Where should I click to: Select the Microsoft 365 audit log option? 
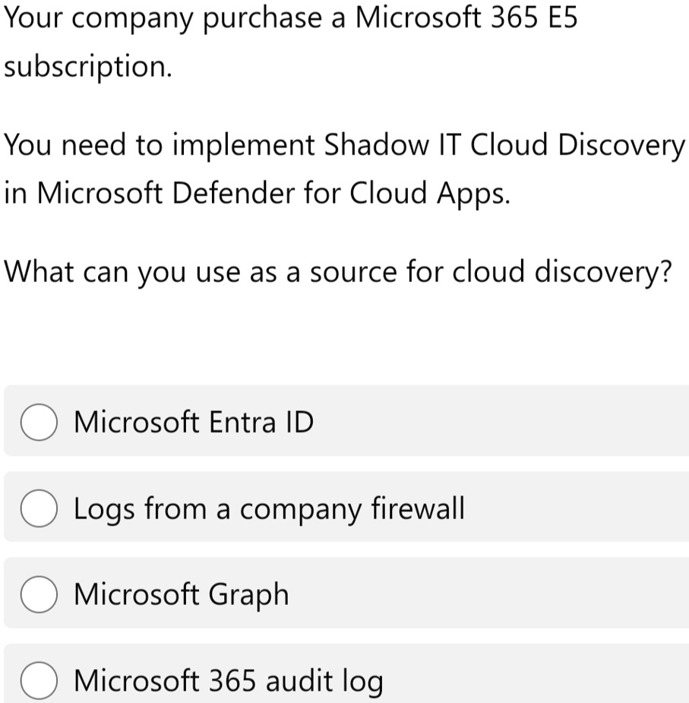point(39,680)
